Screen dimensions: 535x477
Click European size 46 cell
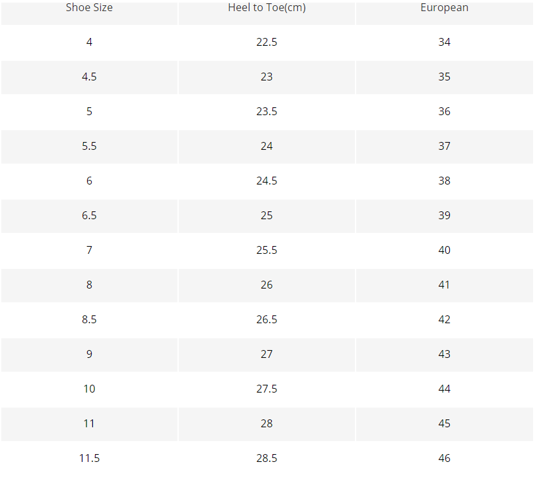(x=444, y=459)
